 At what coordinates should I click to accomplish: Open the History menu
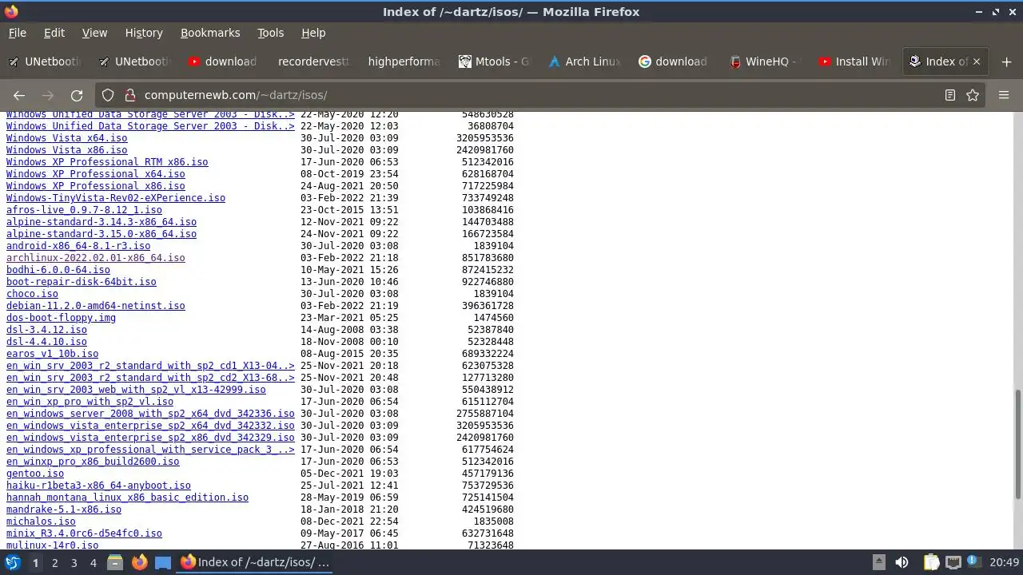pyautogui.click(x=144, y=33)
